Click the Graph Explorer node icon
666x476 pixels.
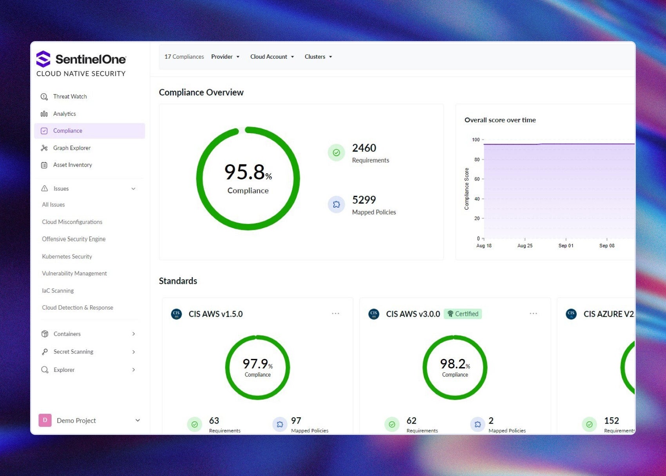(44, 148)
